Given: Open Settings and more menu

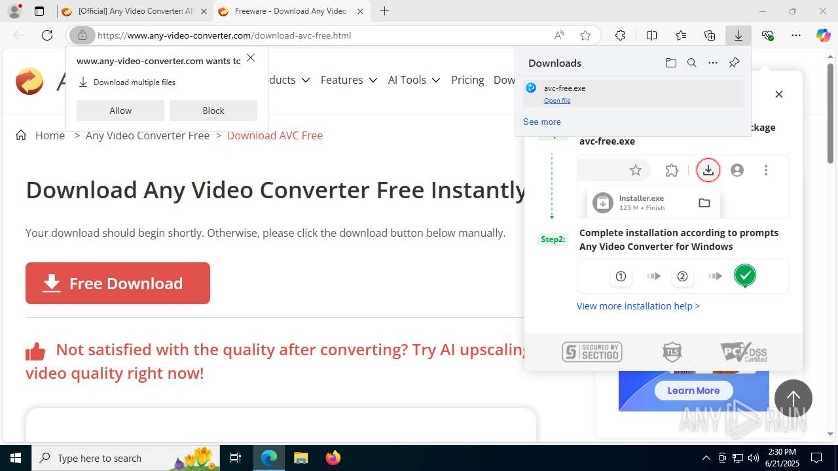Looking at the screenshot, I should tap(796, 35).
